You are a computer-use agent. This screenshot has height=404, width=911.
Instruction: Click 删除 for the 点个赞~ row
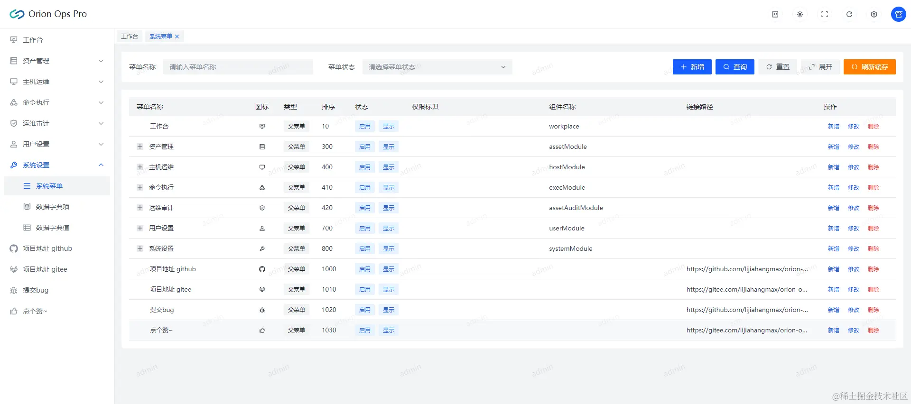point(874,330)
